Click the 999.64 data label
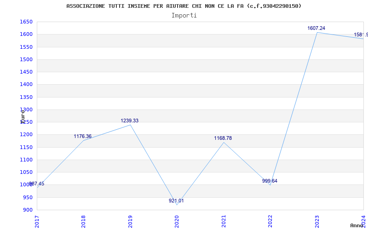Image resolution: width=368 pixels, height=230 pixels. coord(270,181)
